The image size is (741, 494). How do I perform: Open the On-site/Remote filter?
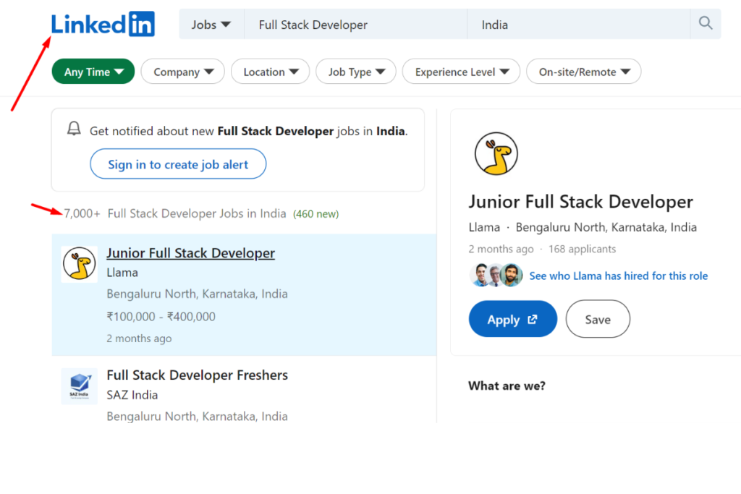(x=583, y=71)
